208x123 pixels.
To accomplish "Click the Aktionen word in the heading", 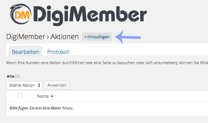I will tap(65, 37).
